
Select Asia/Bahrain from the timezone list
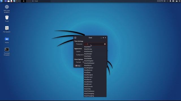95,70
